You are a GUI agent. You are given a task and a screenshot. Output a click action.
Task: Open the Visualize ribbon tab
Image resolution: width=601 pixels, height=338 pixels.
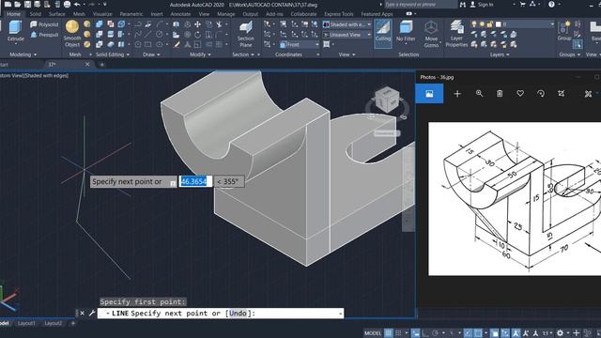coord(102,14)
